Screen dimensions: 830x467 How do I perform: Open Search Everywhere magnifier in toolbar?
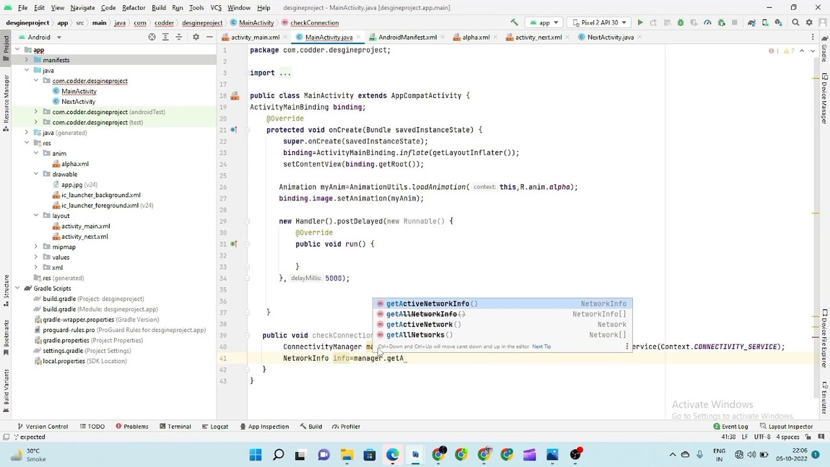point(796,23)
